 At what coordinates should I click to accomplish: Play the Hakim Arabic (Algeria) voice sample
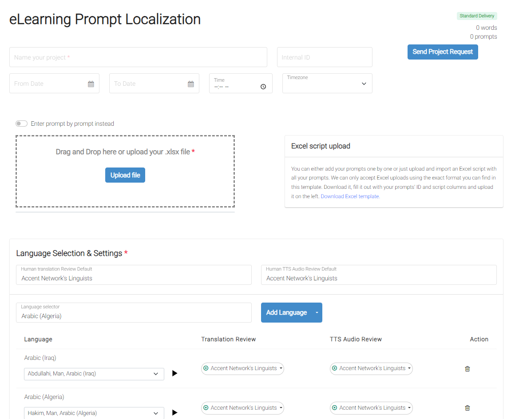point(174,413)
